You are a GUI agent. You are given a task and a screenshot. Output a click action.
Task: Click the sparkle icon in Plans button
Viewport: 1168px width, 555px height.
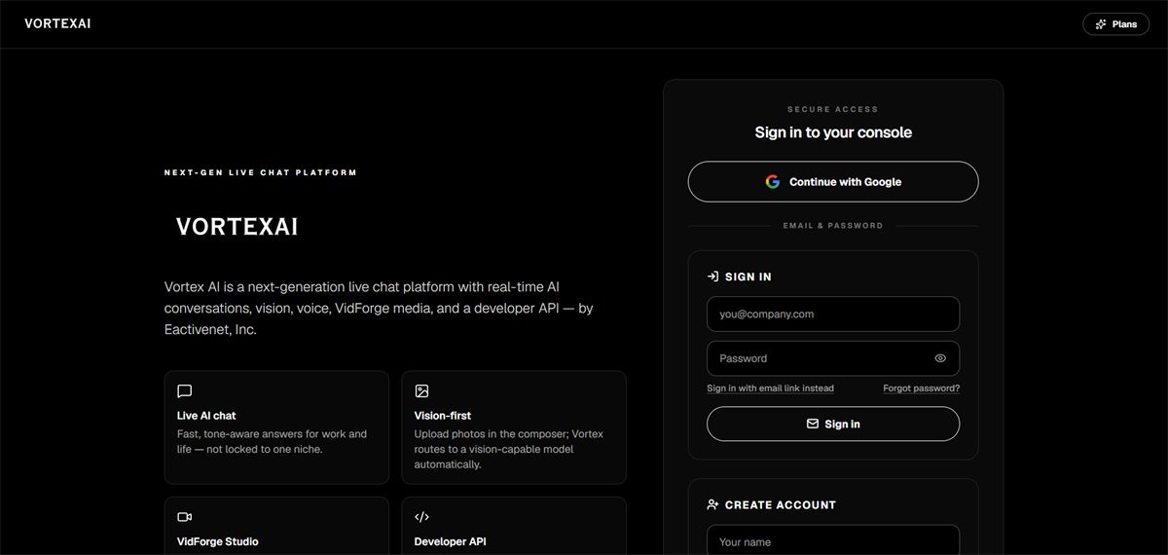(1101, 24)
